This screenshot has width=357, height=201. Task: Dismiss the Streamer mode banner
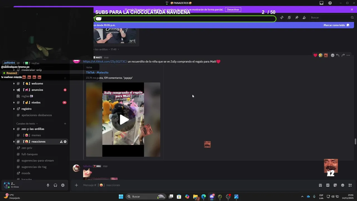352,9
